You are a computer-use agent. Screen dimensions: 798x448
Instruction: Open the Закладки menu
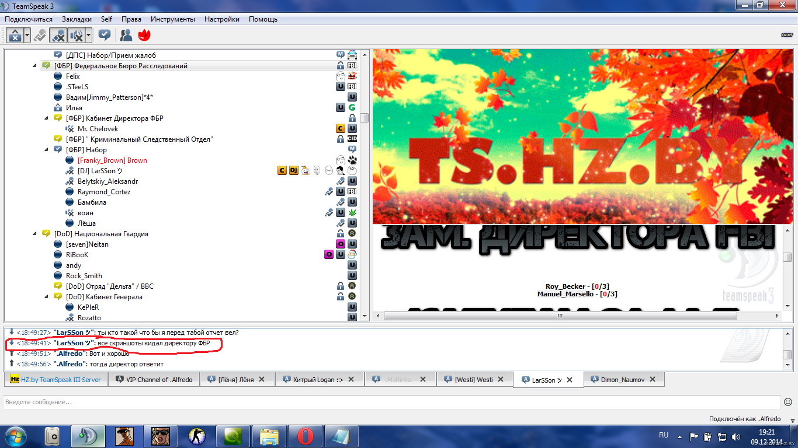tap(77, 19)
